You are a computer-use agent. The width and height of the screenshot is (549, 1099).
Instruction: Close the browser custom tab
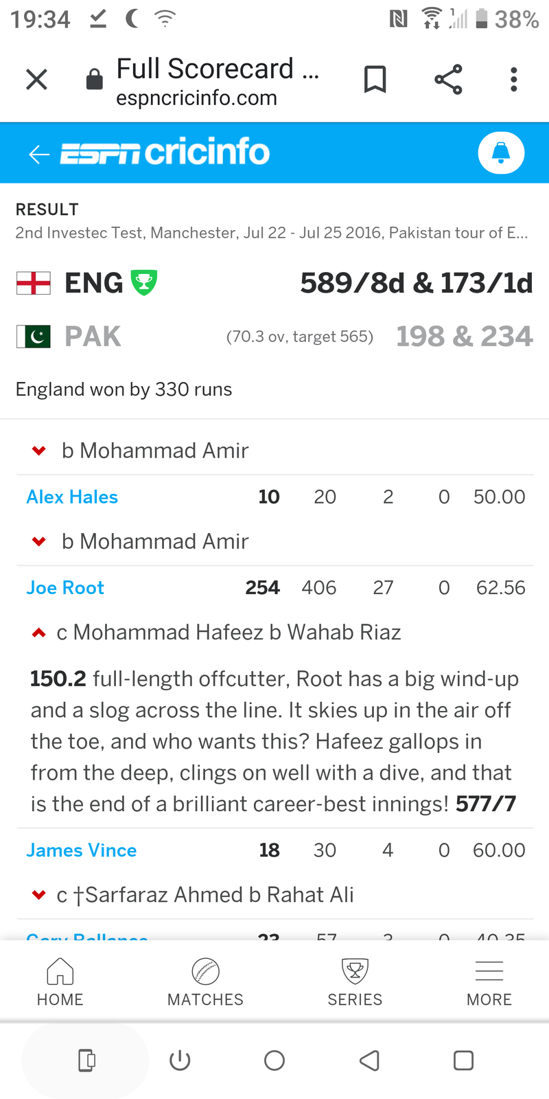coord(36,80)
